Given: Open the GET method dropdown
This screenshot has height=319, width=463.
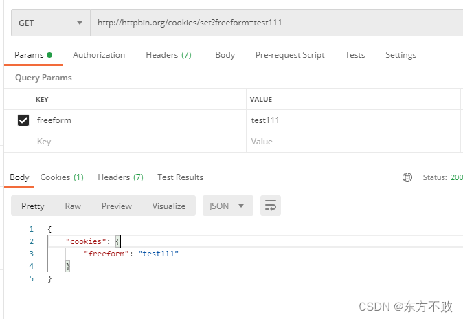Looking at the screenshot, I should point(51,23).
